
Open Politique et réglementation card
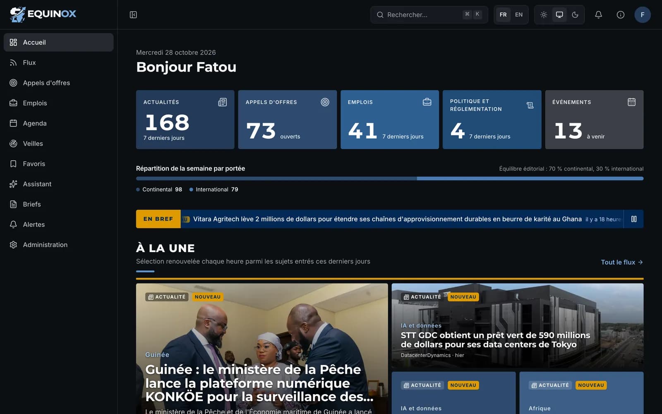[x=492, y=120]
